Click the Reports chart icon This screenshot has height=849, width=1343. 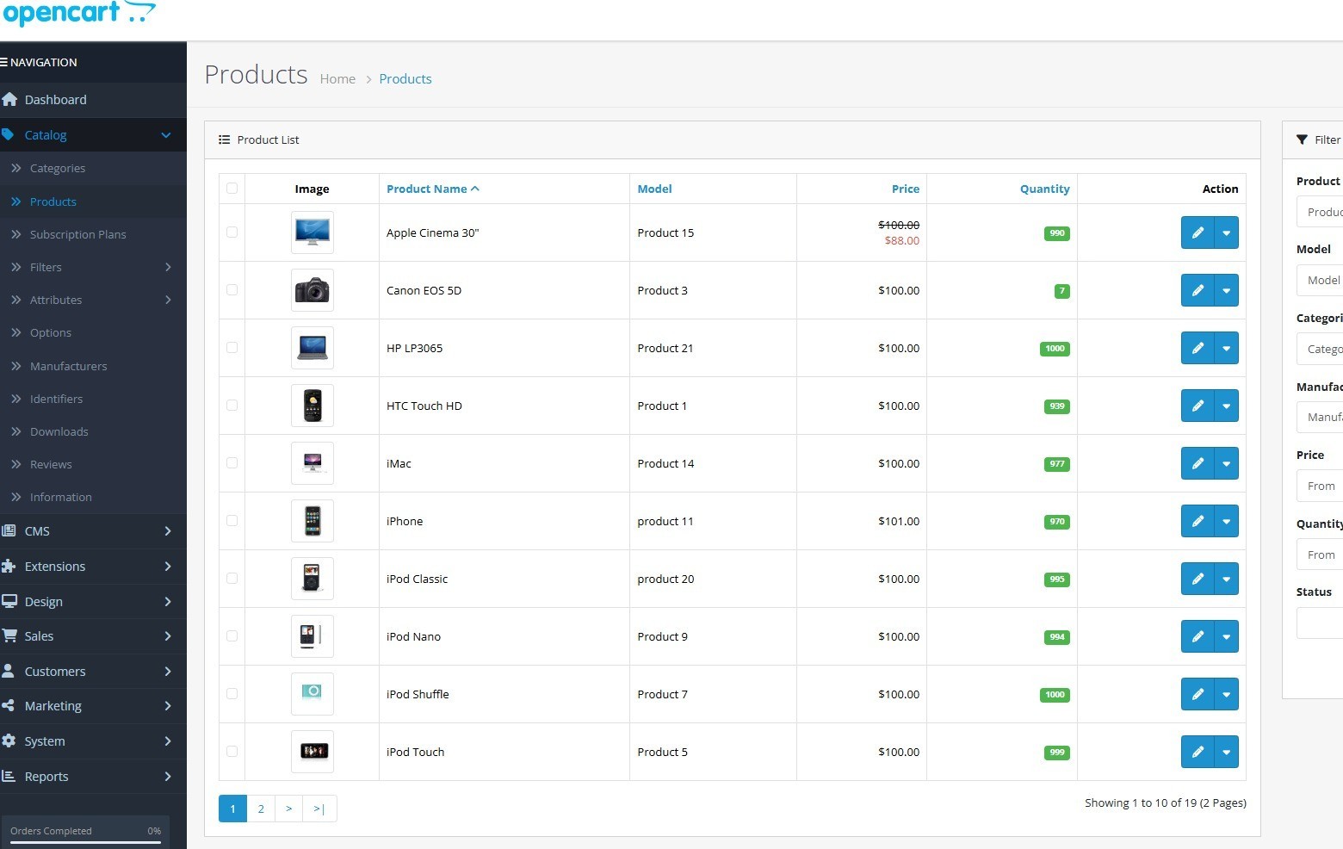(9, 776)
